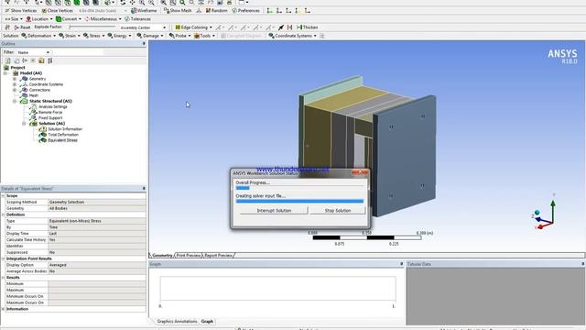This screenshot has height=330, width=586.
Task: Pin the Outline panel
Action: pyautogui.click(x=144, y=44)
